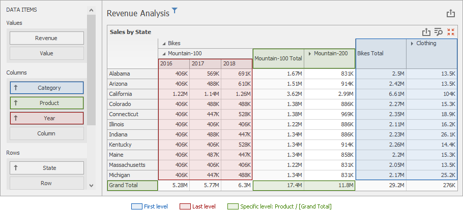Toggle sort arrow on the Category column item

[x=16, y=88]
